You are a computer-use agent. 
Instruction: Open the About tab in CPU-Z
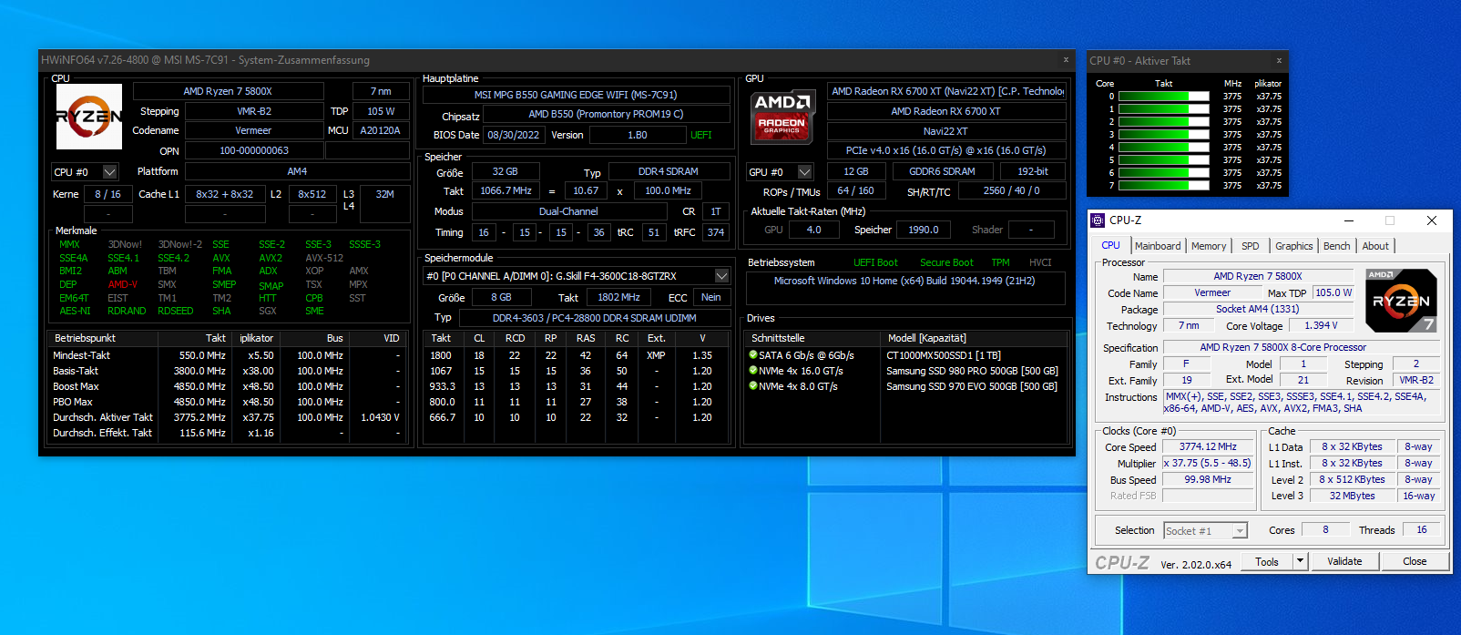click(1375, 246)
